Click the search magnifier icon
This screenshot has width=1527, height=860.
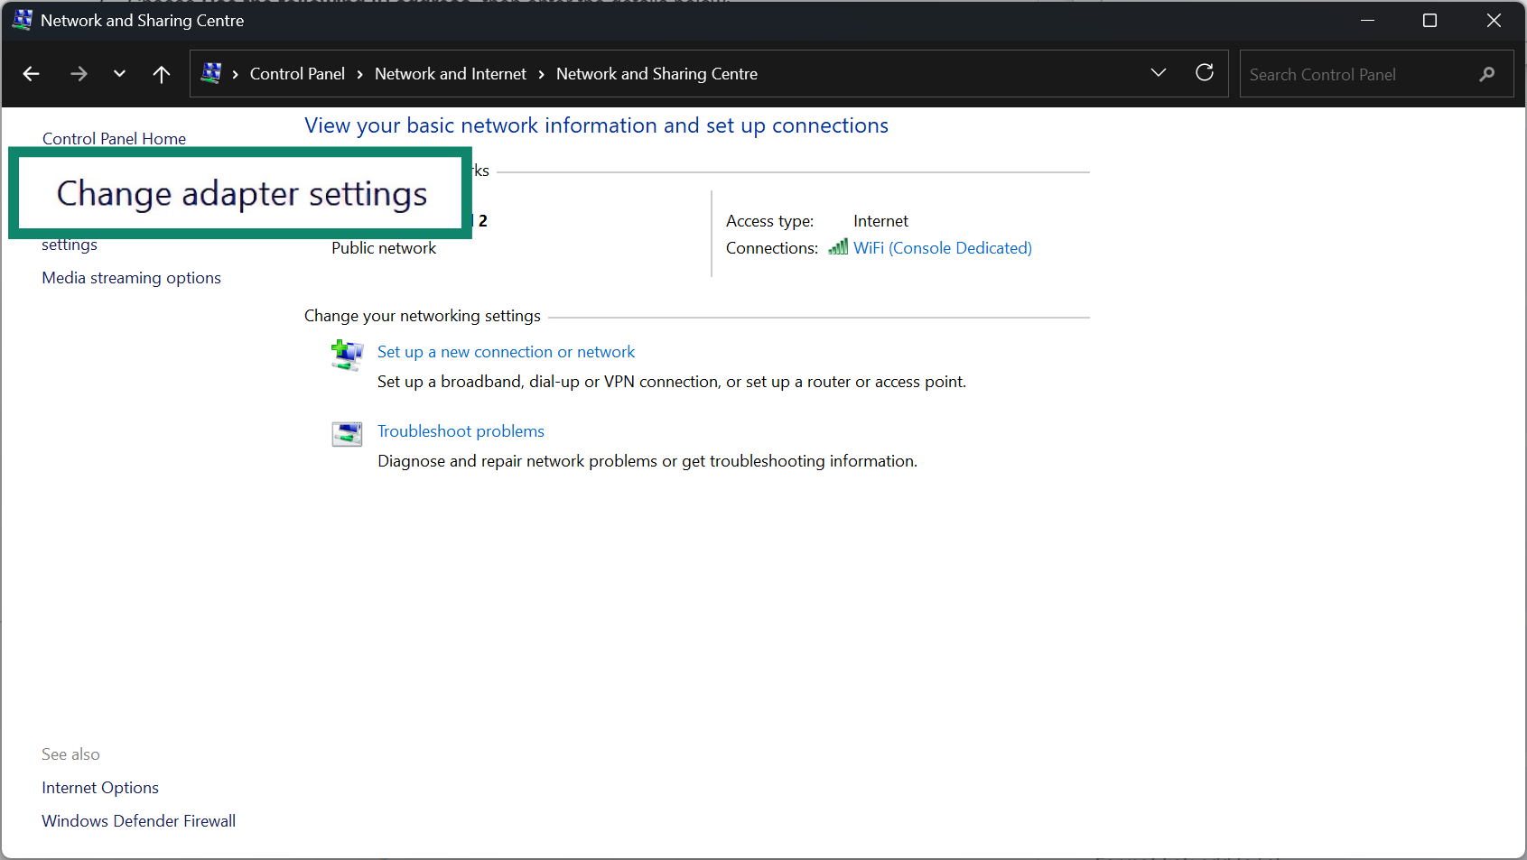click(1485, 74)
